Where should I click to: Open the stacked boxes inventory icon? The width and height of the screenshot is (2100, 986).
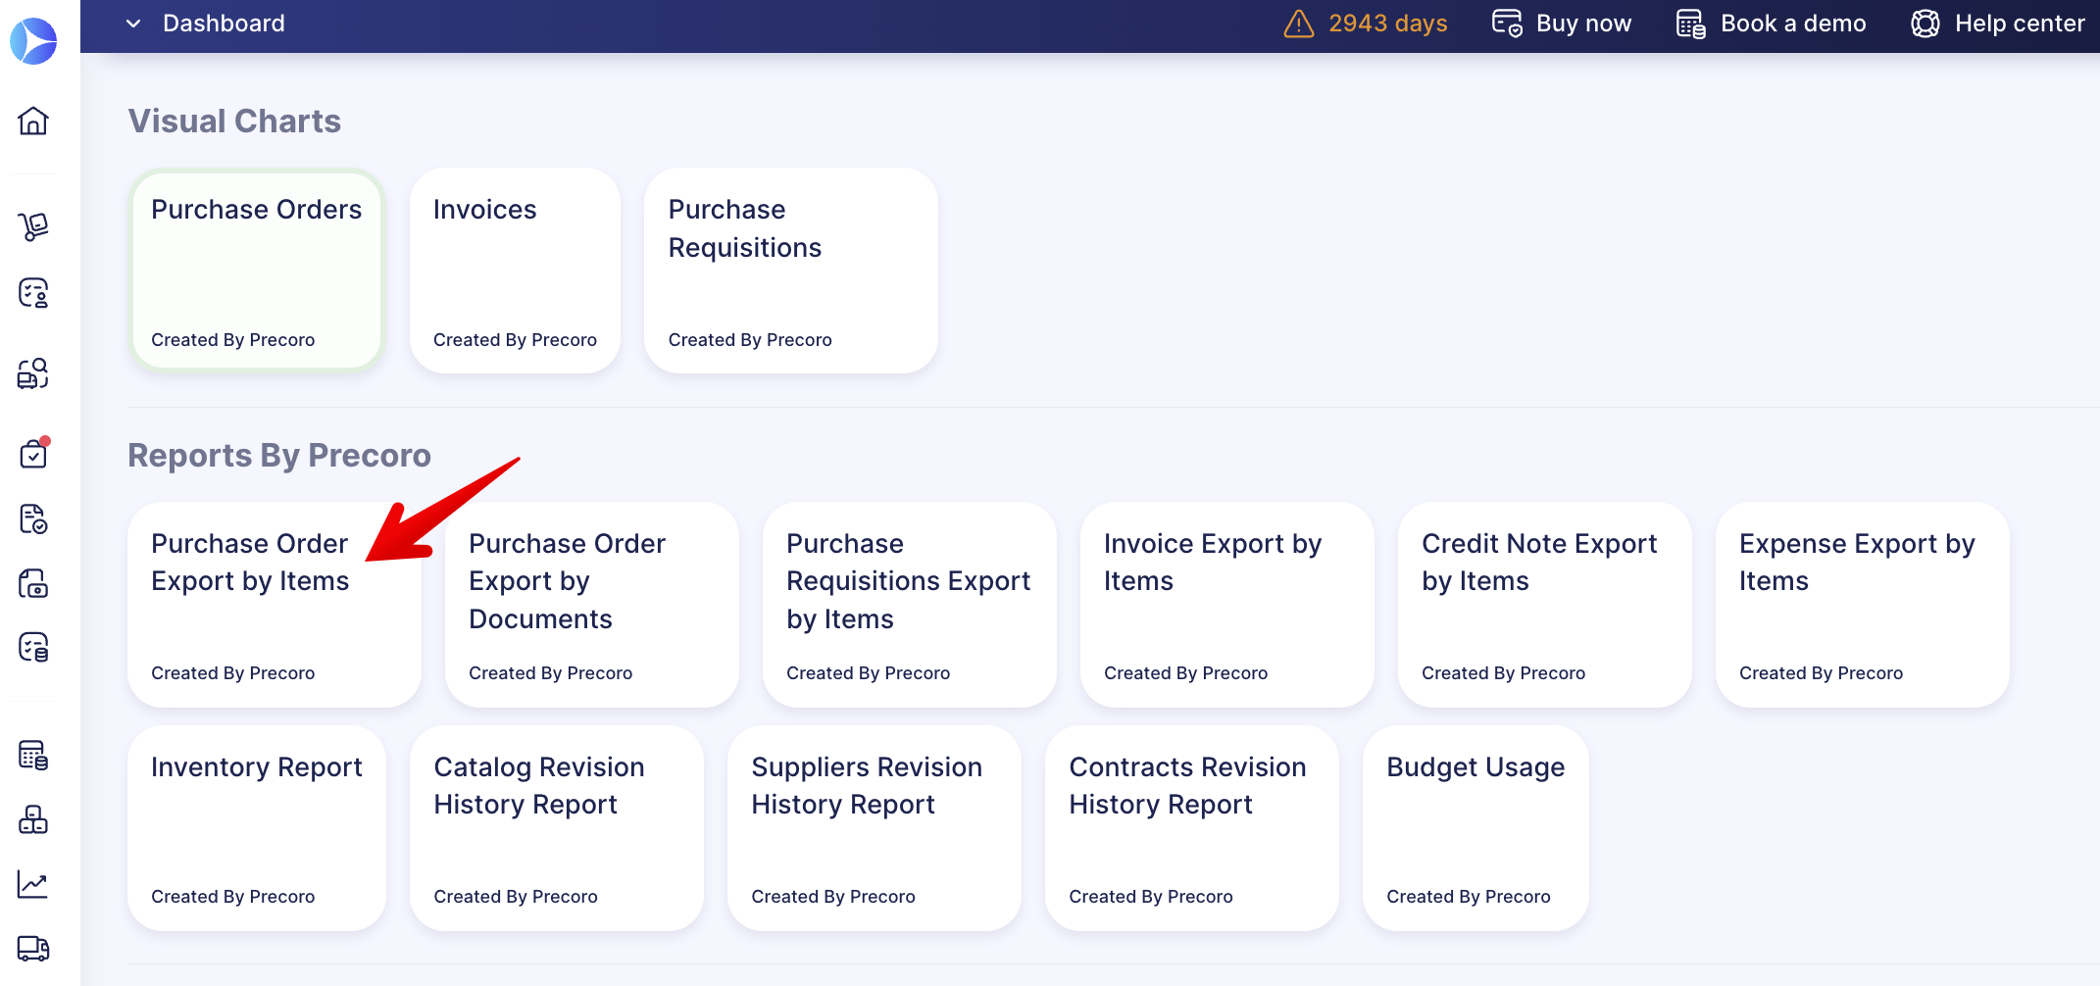tap(33, 819)
